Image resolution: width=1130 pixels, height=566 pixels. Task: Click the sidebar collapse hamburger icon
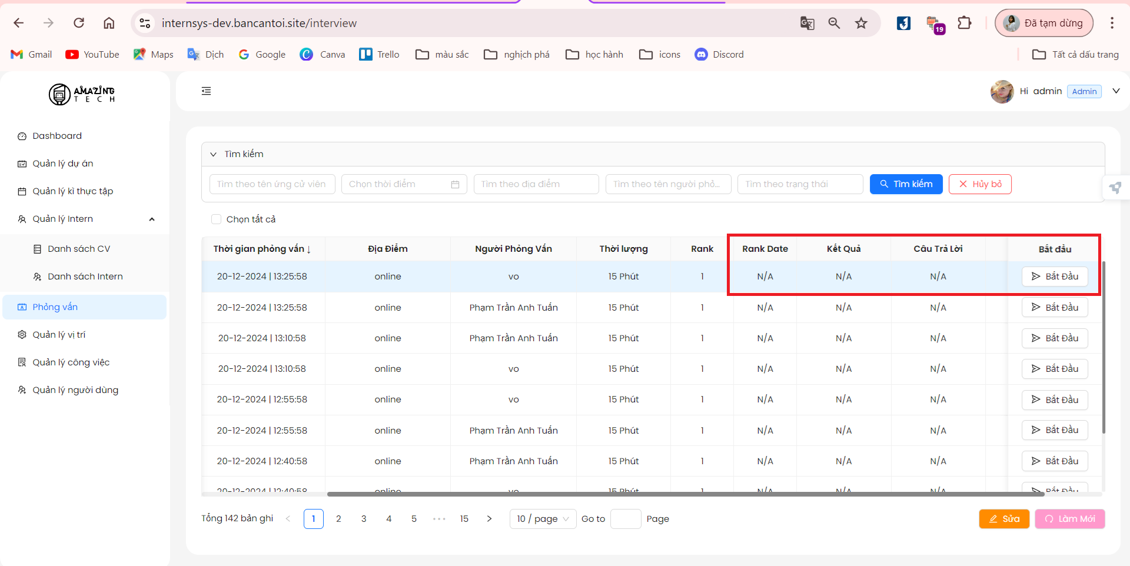click(x=206, y=91)
